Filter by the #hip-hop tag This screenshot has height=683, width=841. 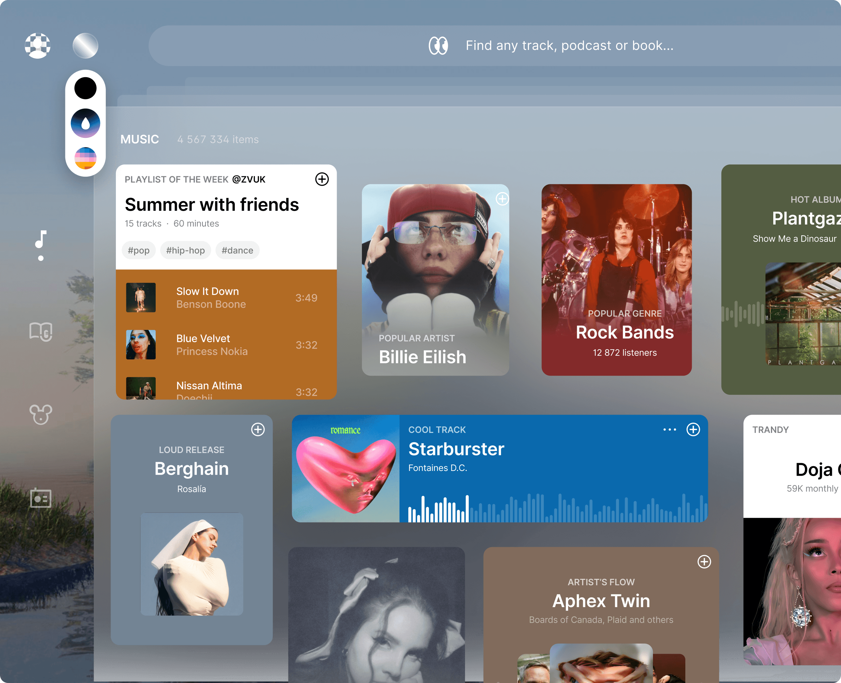coord(185,250)
